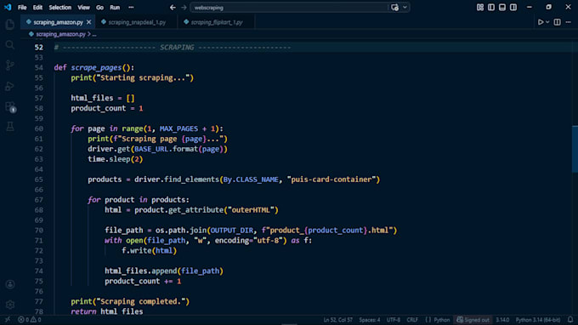Click the scrape_pages function name
Viewport: 578px width, 325px height.
pos(96,67)
